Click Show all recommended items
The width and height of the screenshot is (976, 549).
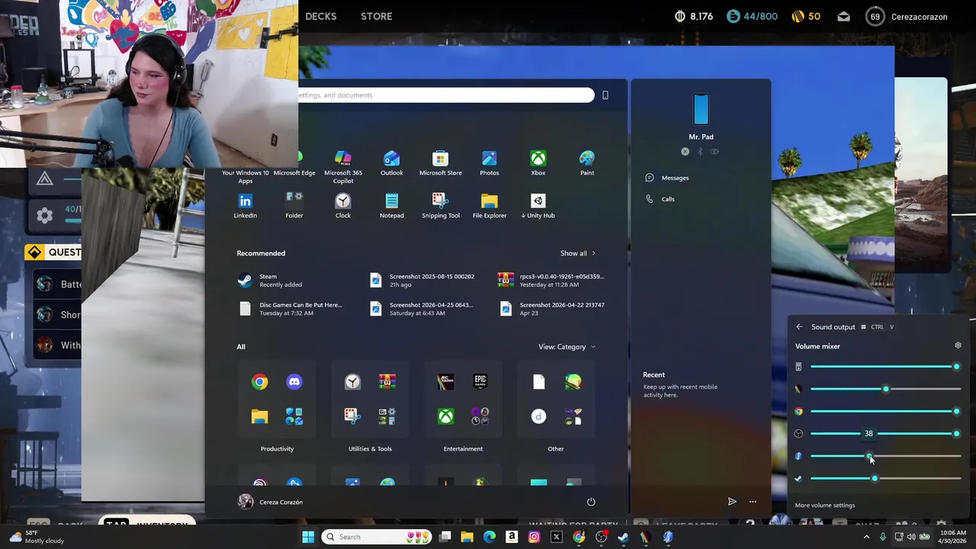(x=577, y=253)
